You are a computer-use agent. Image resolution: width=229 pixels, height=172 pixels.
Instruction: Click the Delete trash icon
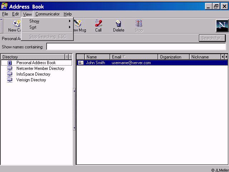tap(118, 23)
